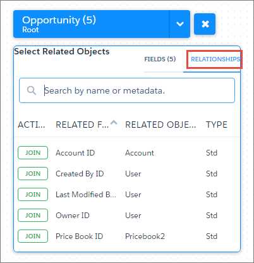Switch to the Fields (5) tab
The width and height of the screenshot is (254, 263).
[x=160, y=59]
